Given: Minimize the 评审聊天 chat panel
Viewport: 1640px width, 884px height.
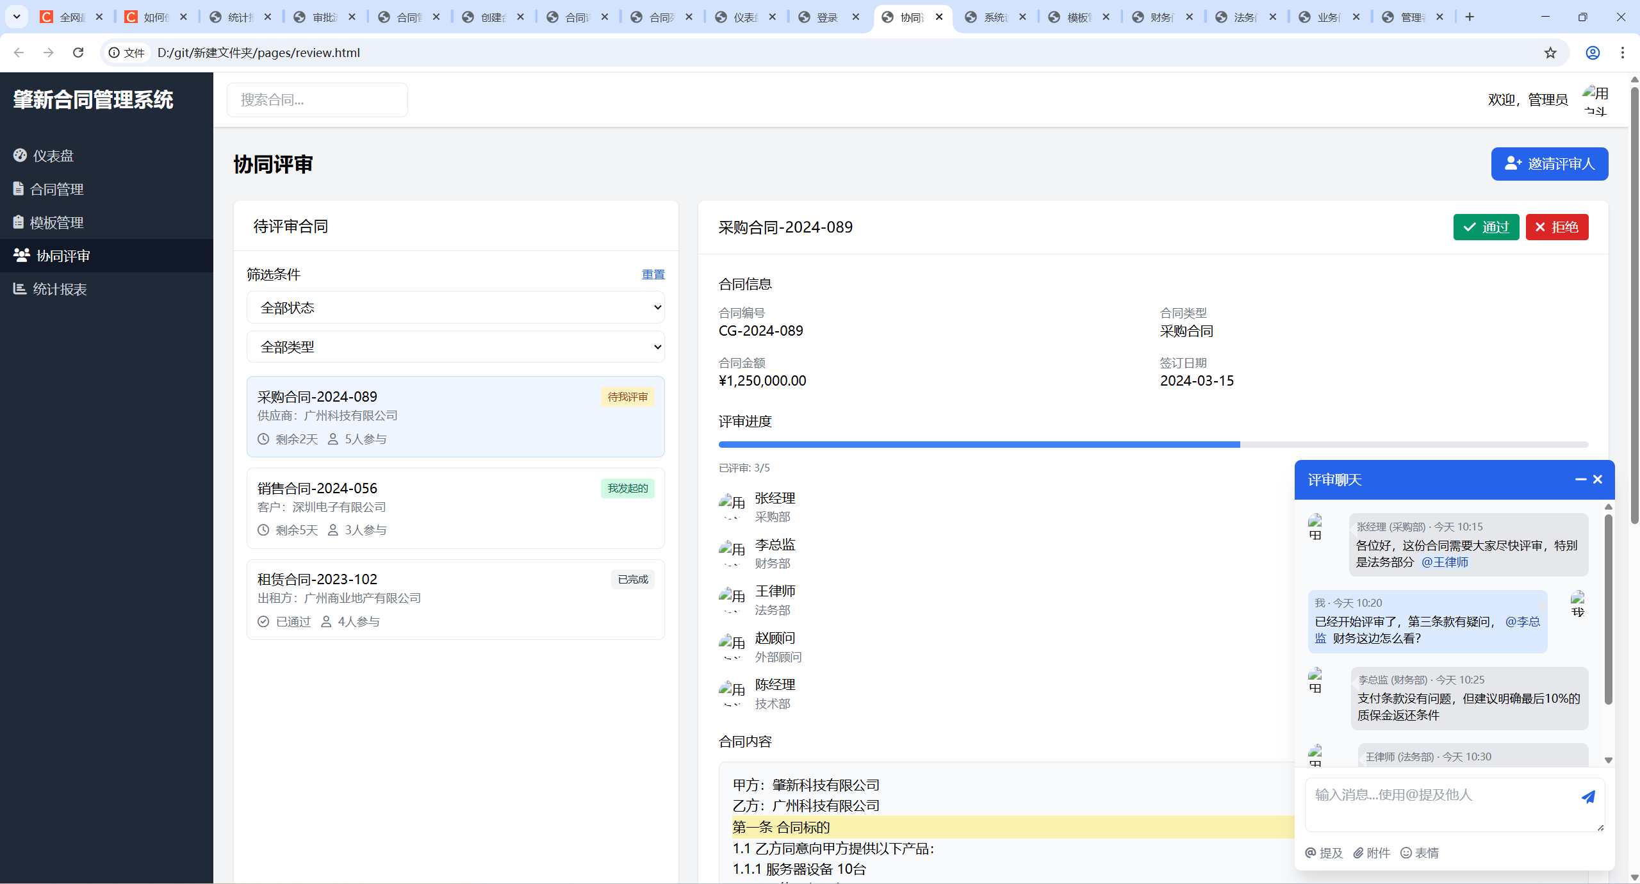Looking at the screenshot, I should click(1580, 479).
